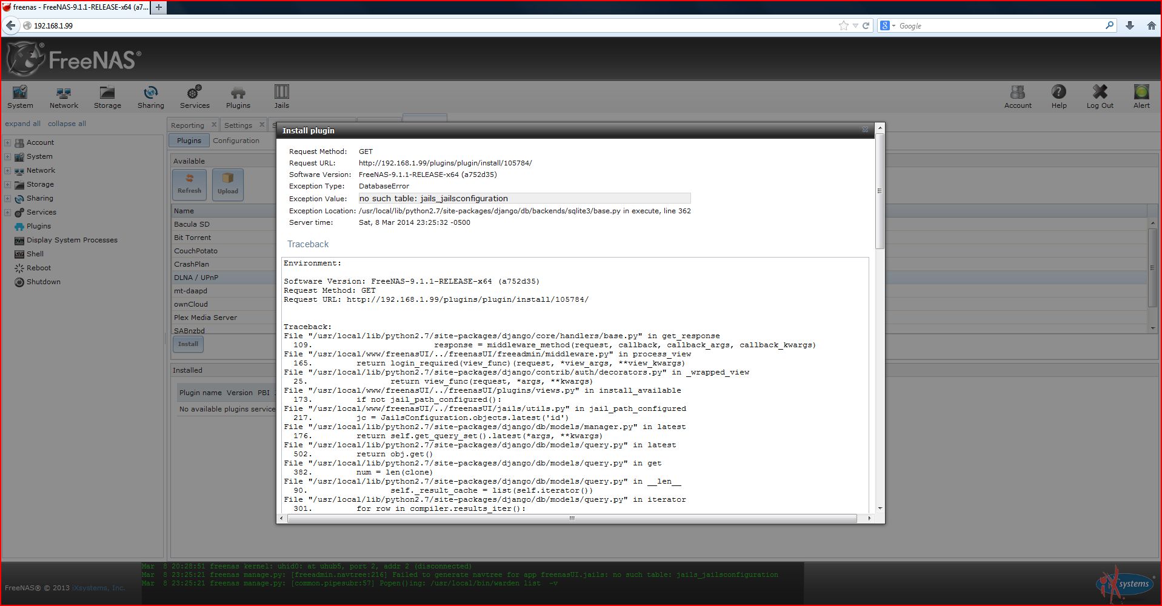Select Plugins in the sidebar tree
The width and height of the screenshot is (1162, 606).
point(39,226)
